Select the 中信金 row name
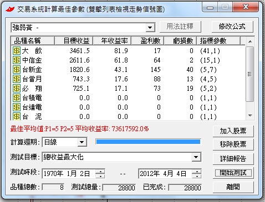Viewport: 265px width, 202px height. (x=32, y=60)
